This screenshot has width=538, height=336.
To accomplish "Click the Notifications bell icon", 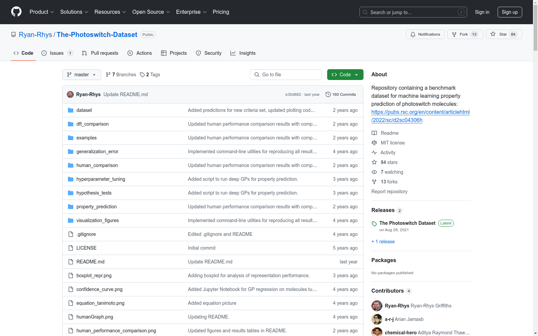I will click(x=413, y=34).
